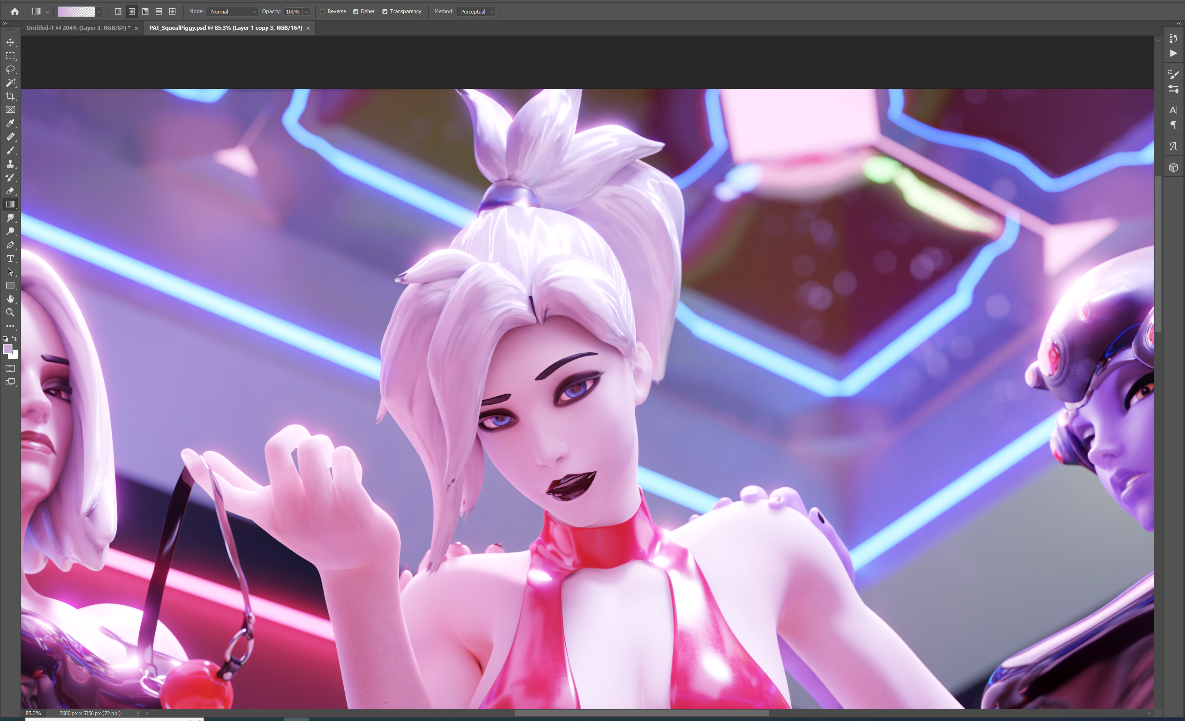Open the Paragraph panel icon
This screenshot has height=721, width=1185.
tap(1174, 125)
